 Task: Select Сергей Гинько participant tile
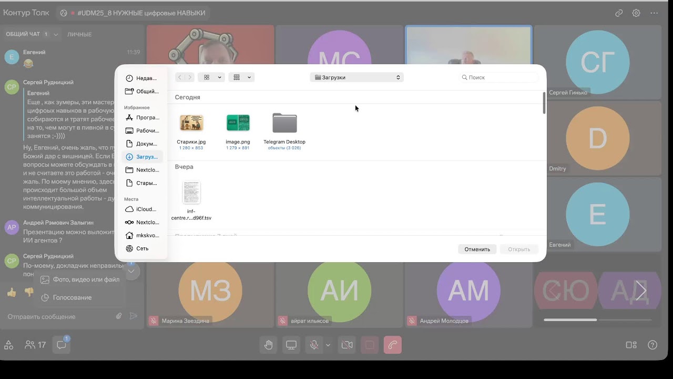[597, 62]
